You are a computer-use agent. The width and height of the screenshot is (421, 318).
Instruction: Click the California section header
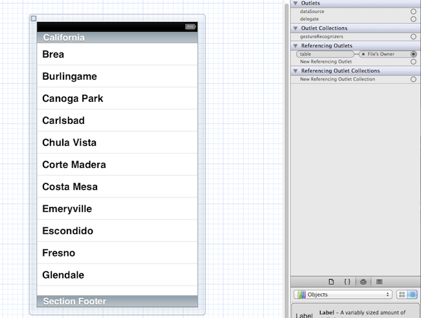117,38
